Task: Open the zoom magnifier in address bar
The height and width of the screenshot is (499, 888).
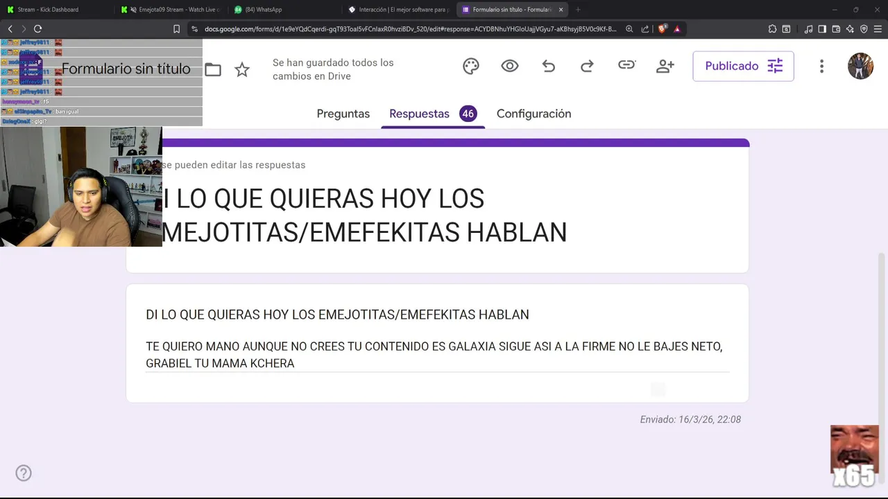Action: (x=629, y=29)
